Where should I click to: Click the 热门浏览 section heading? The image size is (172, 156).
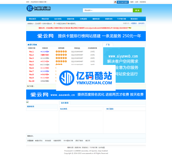coord(110,109)
